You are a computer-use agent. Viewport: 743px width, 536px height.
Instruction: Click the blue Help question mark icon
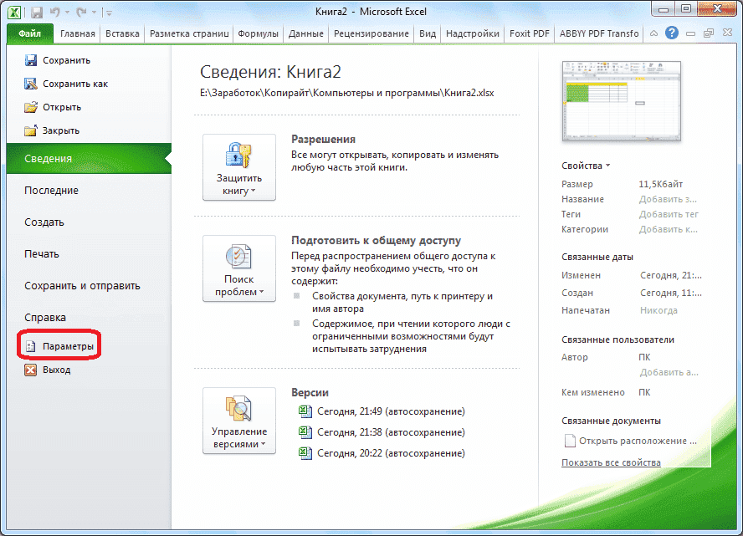[x=671, y=32]
